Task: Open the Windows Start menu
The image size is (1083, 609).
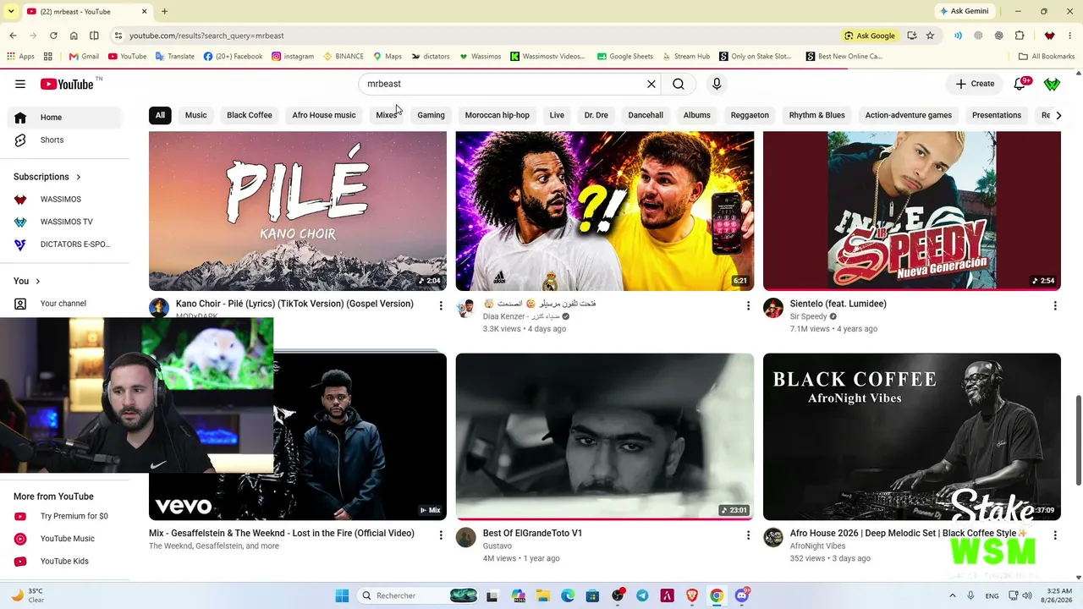Action: pyautogui.click(x=342, y=595)
